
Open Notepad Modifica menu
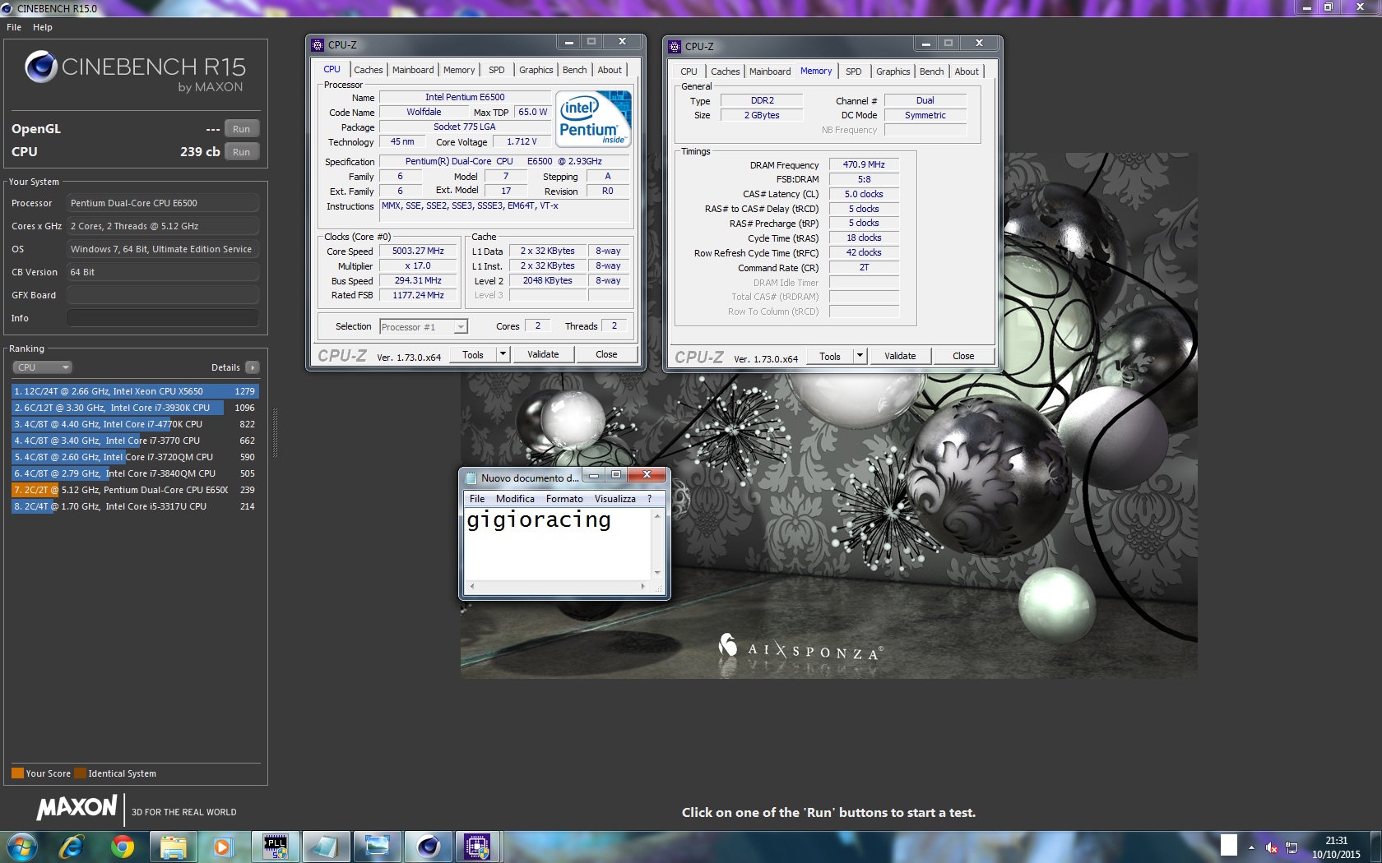515,499
